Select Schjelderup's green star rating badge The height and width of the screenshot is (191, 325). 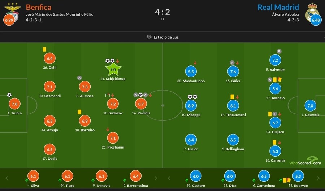pyautogui.click(x=113, y=69)
